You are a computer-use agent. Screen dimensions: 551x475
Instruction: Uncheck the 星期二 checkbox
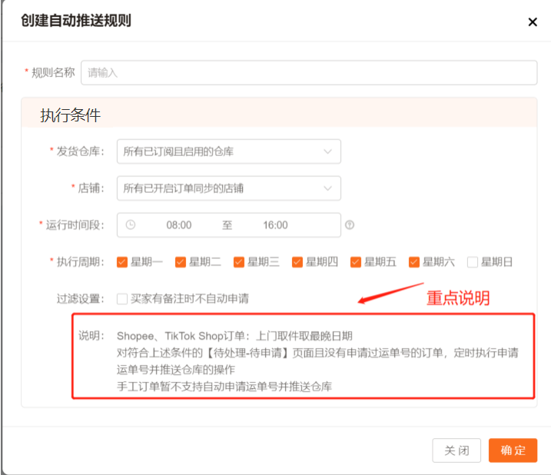pyautogui.click(x=181, y=262)
